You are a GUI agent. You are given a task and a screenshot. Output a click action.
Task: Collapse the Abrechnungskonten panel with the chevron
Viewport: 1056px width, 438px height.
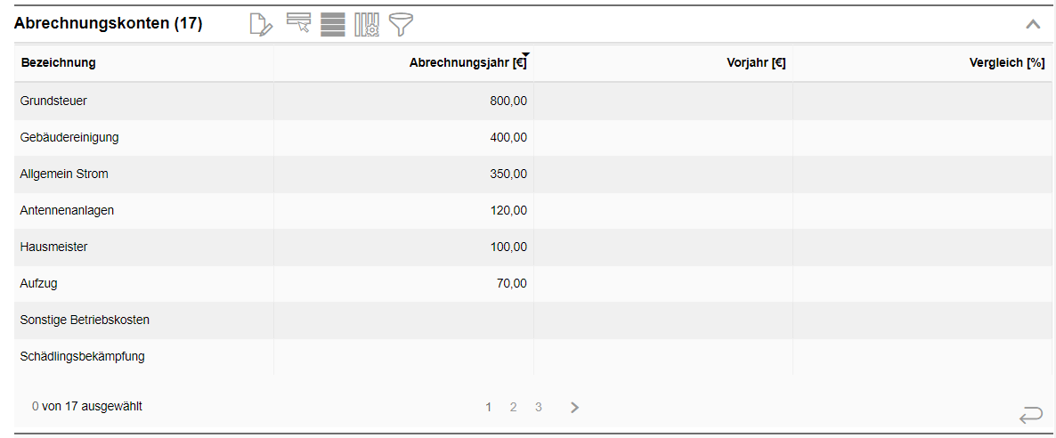[1033, 24]
